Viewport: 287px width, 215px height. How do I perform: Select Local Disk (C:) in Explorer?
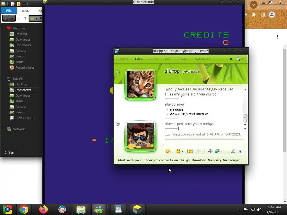pyautogui.click(x=25, y=118)
